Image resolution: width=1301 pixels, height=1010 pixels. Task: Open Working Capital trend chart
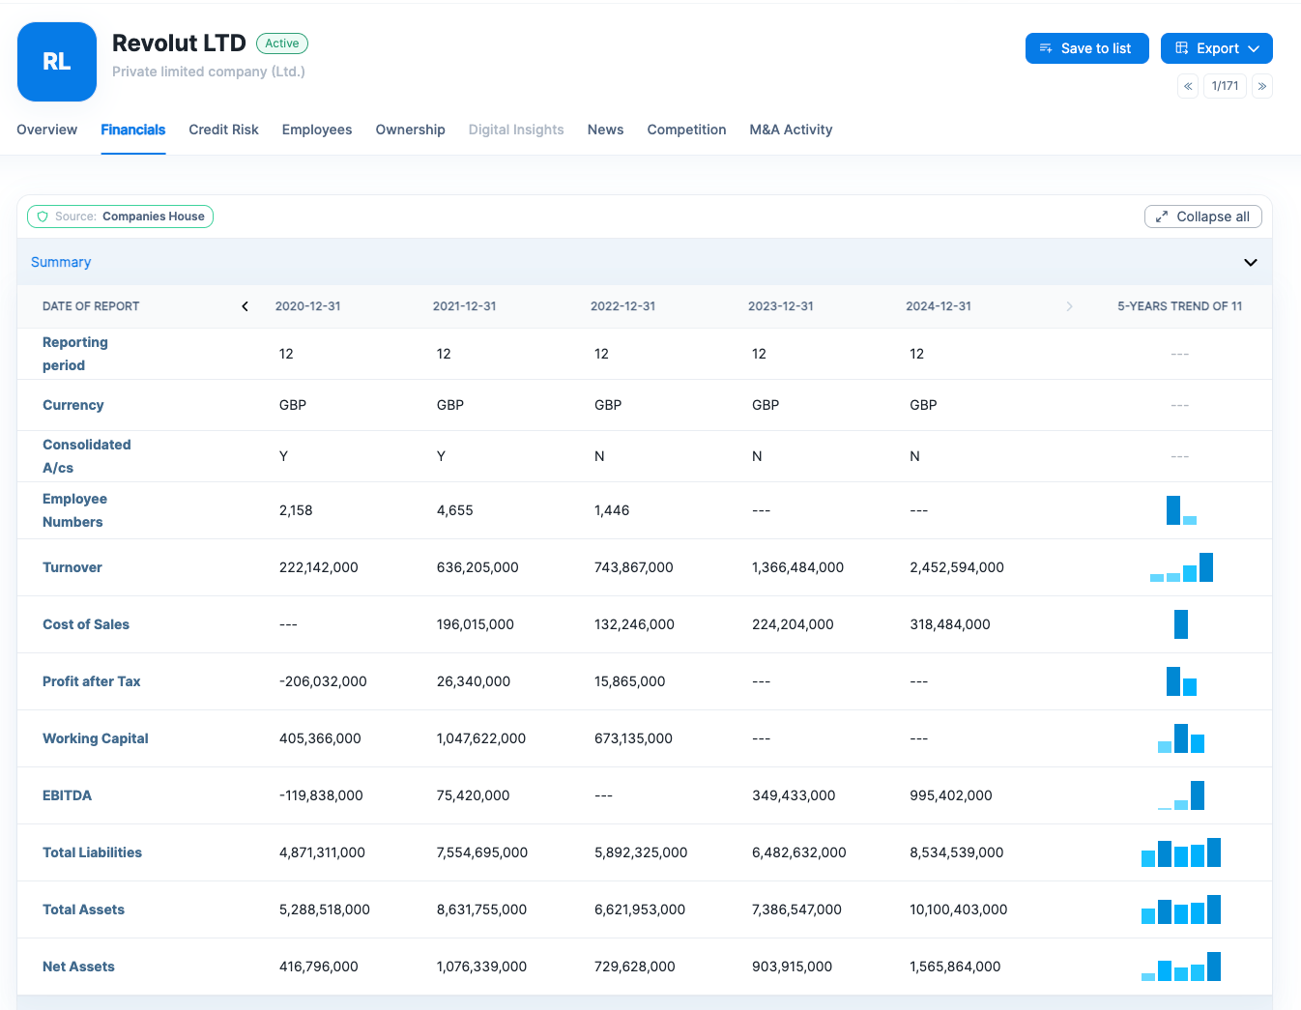click(x=1181, y=738)
